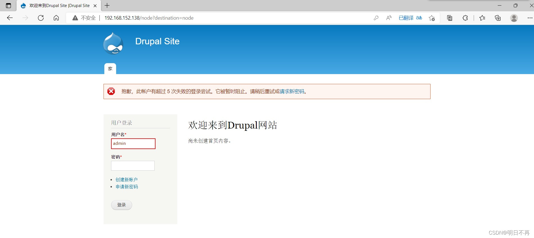Click the 尚未创建首页内容 text
This screenshot has width=534, height=238.
tap(209, 141)
